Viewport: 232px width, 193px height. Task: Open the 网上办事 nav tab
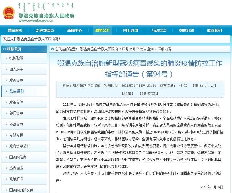tap(130, 30)
